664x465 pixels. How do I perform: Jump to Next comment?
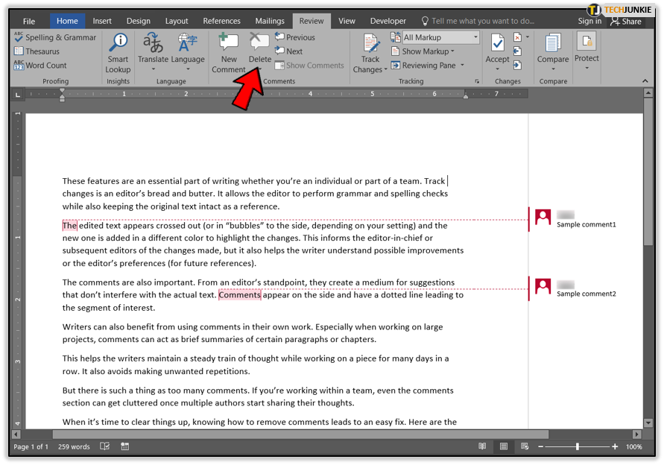click(288, 51)
